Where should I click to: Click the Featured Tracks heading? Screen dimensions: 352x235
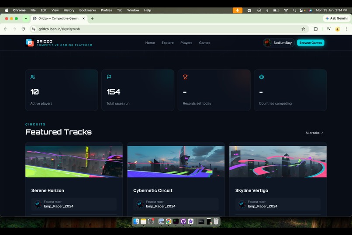[59, 132]
